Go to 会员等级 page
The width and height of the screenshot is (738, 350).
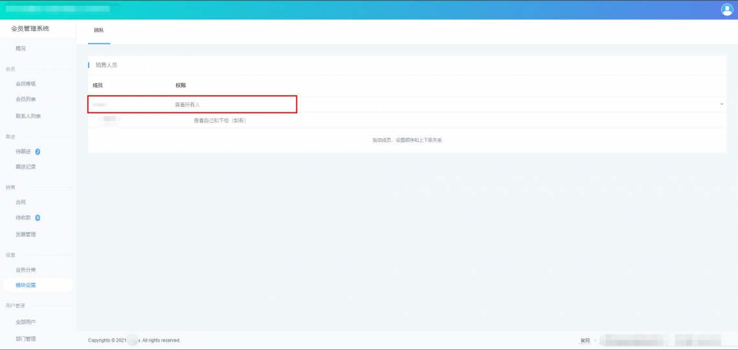click(x=26, y=83)
